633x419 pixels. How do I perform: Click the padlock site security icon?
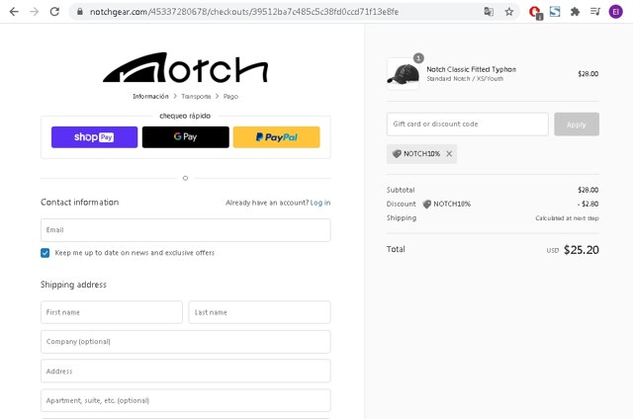(80, 12)
